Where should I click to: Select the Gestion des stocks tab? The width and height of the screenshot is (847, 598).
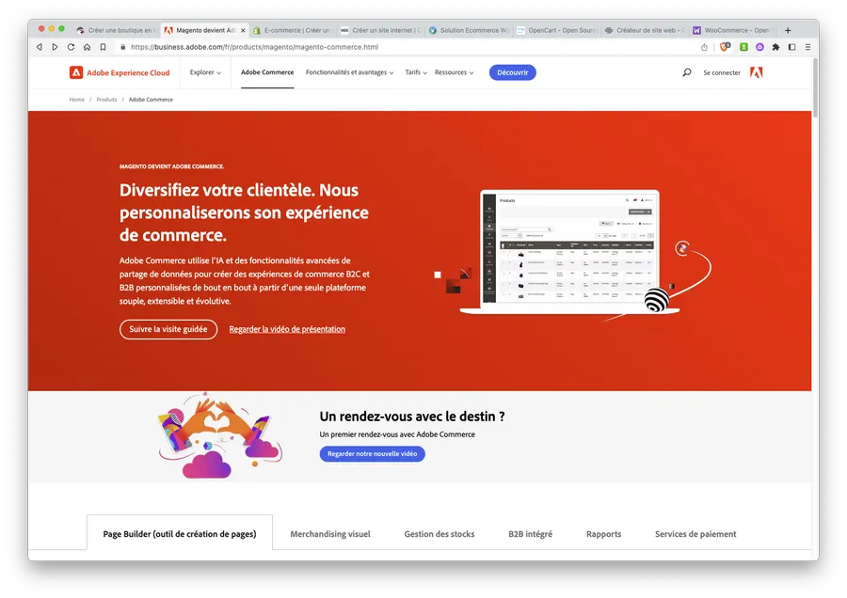point(439,534)
